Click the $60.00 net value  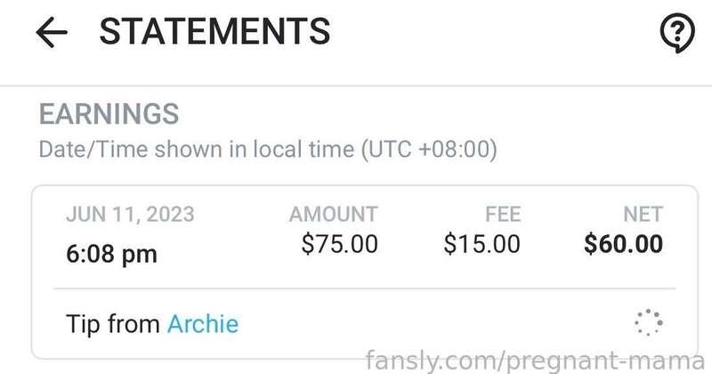(x=624, y=244)
